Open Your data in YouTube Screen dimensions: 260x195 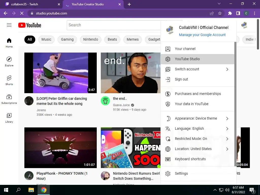pyautogui.click(x=197, y=104)
